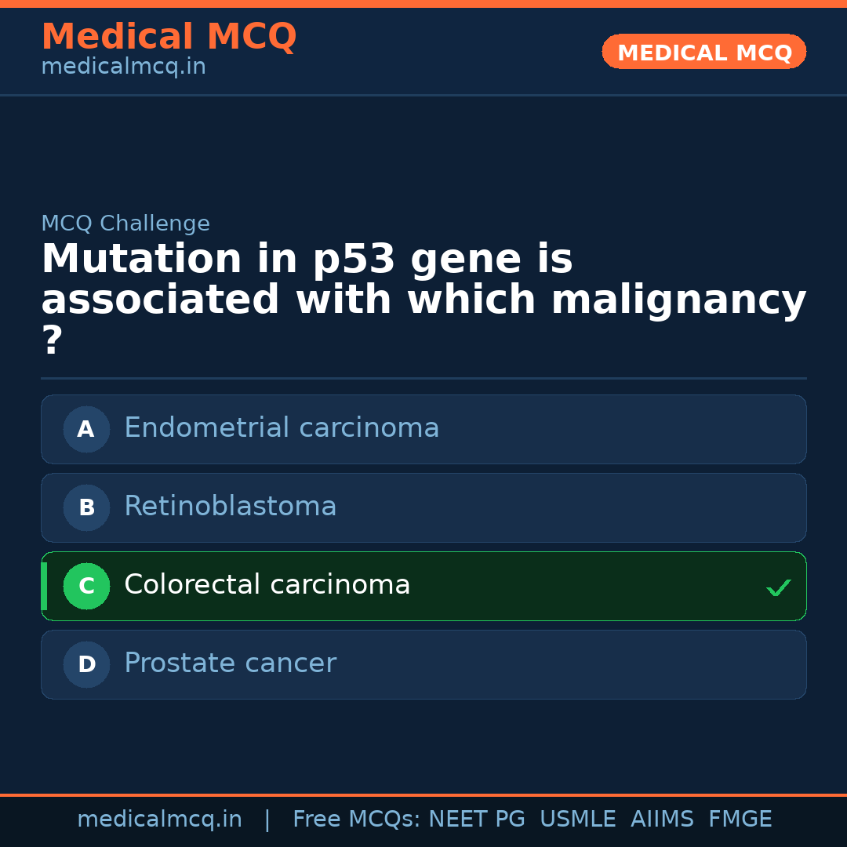847x847 pixels.
Task: Click the green highlight bar beside option C
Action: tap(44, 586)
